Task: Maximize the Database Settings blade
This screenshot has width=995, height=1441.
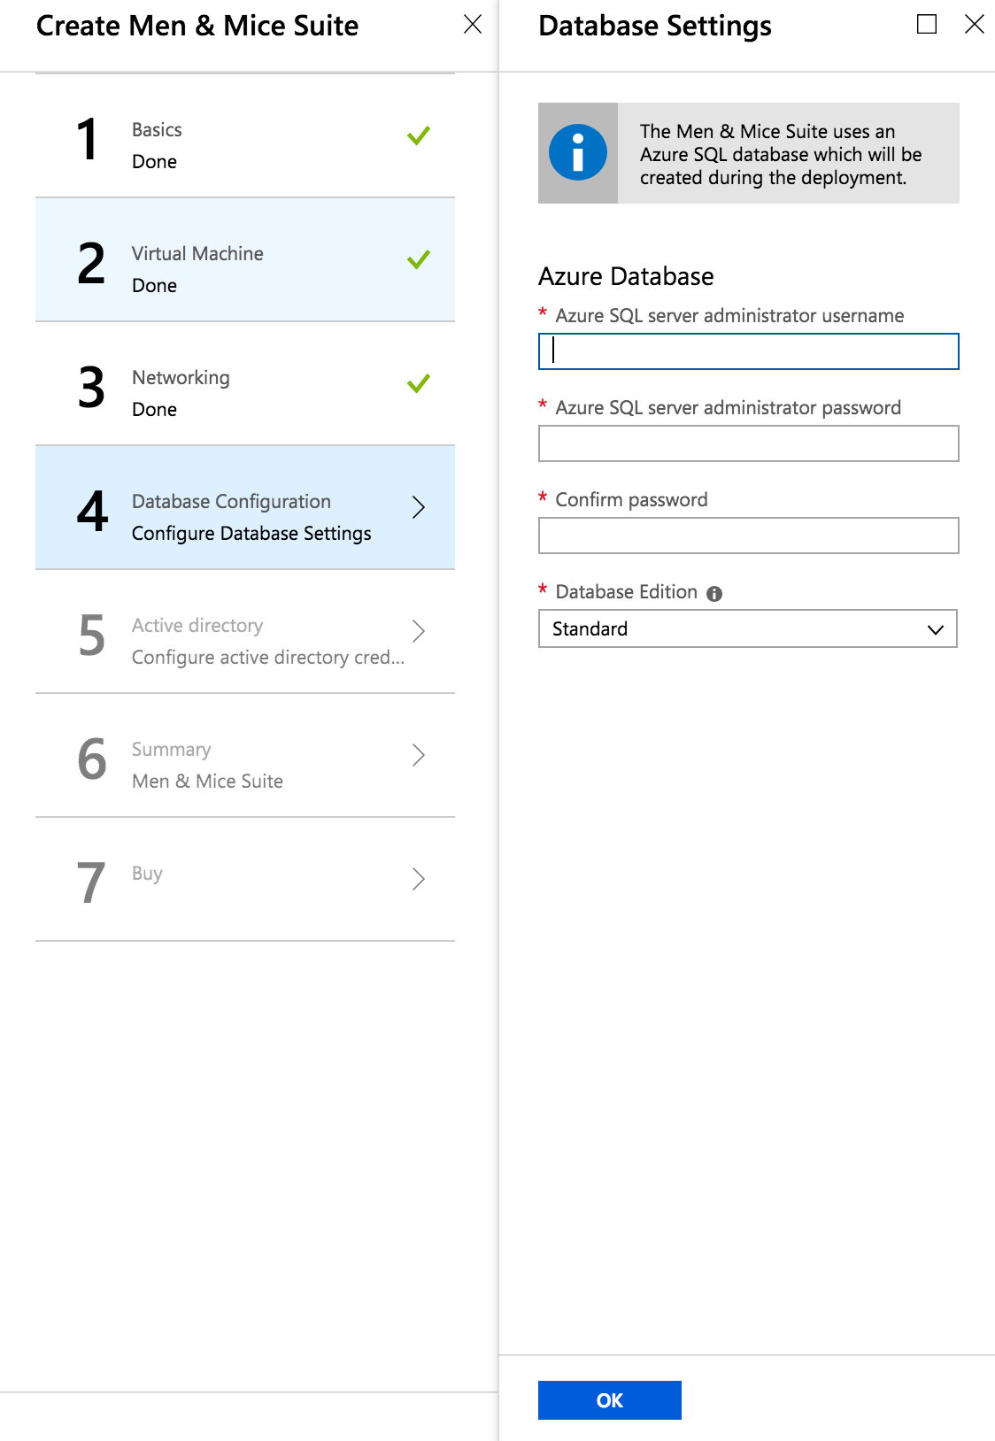Action: tap(927, 25)
